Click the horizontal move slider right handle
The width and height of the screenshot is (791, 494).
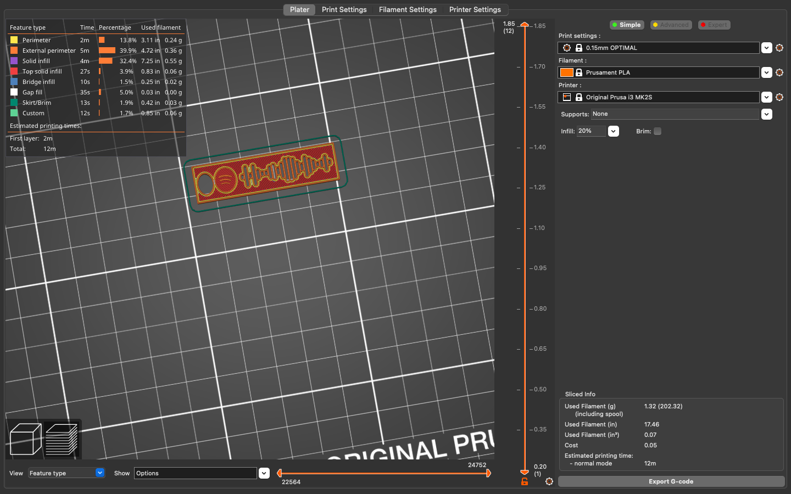(x=488, y=473)
